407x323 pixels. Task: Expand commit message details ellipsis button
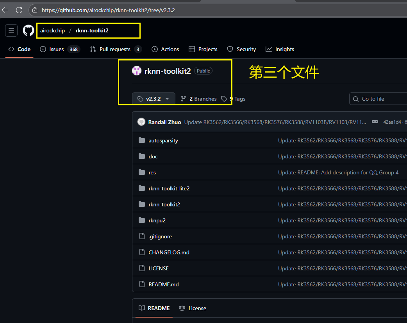(375, 122)
